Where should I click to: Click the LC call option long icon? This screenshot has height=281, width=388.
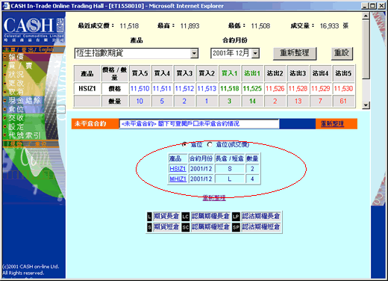[186, 217]
